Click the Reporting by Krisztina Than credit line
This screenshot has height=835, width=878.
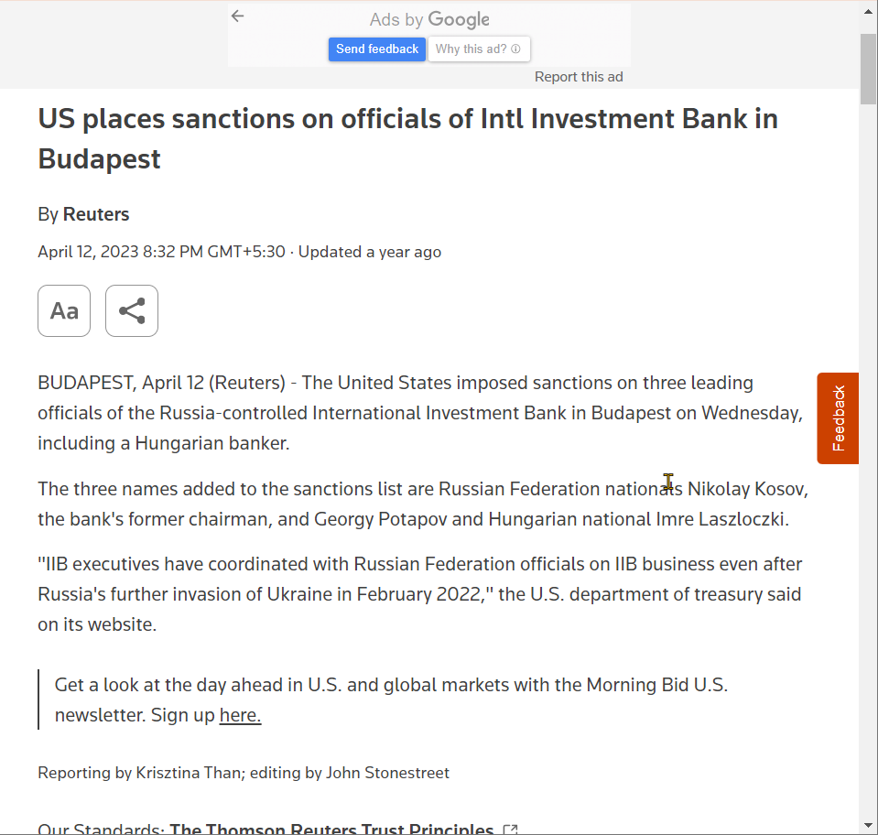tap(244, 773)
